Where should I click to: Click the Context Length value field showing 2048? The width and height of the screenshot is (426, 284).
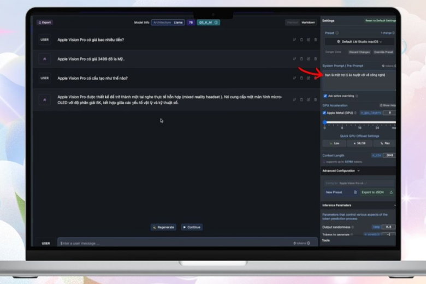click(389, 156)
